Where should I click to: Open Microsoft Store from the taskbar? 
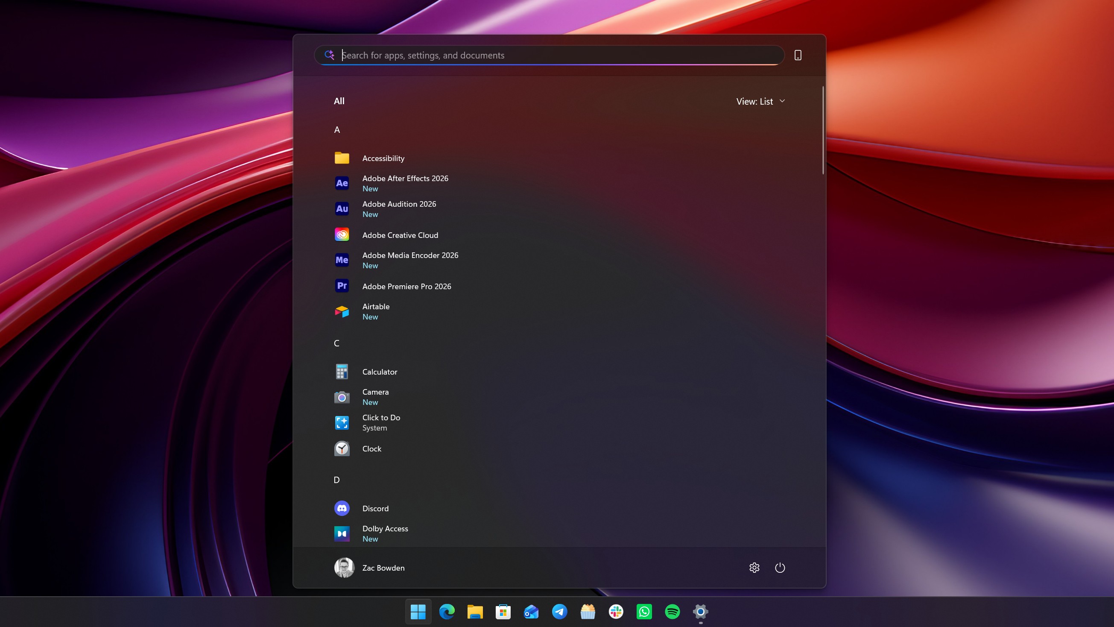[503, 612]
